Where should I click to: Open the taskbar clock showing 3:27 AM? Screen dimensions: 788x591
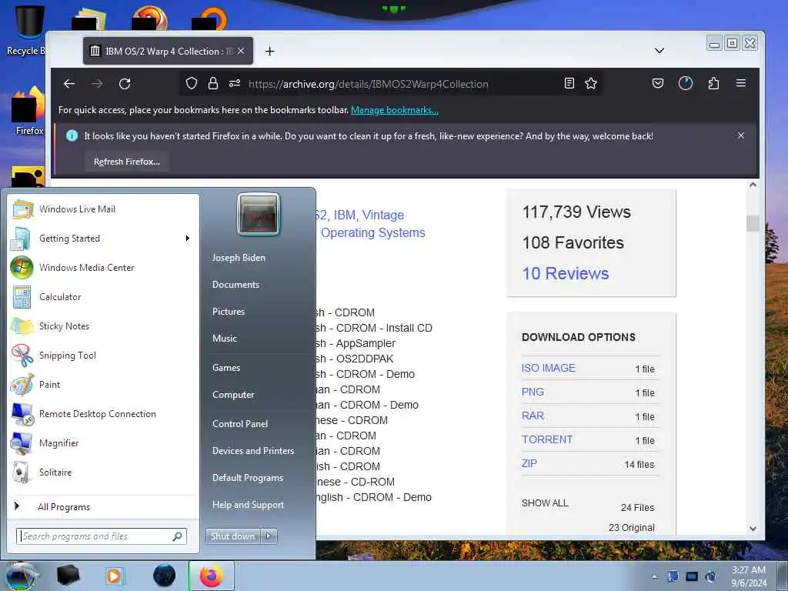(749, 576)
